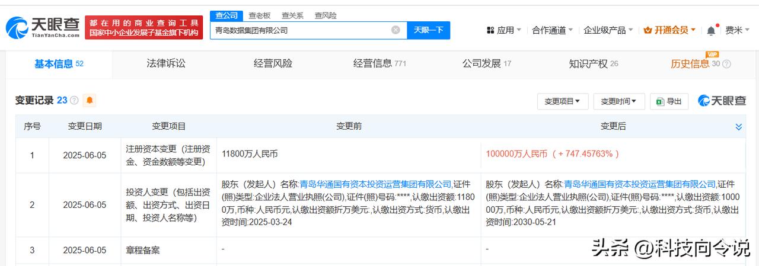
Task: Expand the 合作通道 dropdown menu
Action: 553,30
